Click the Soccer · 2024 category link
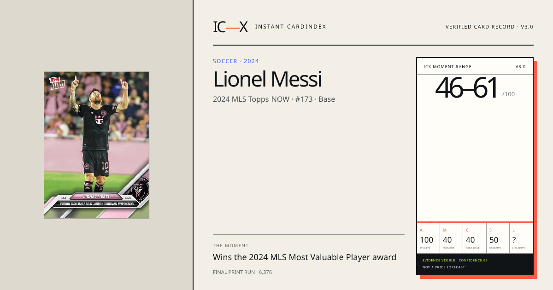This screenshot has height=290, width=553. coord(236,61)
